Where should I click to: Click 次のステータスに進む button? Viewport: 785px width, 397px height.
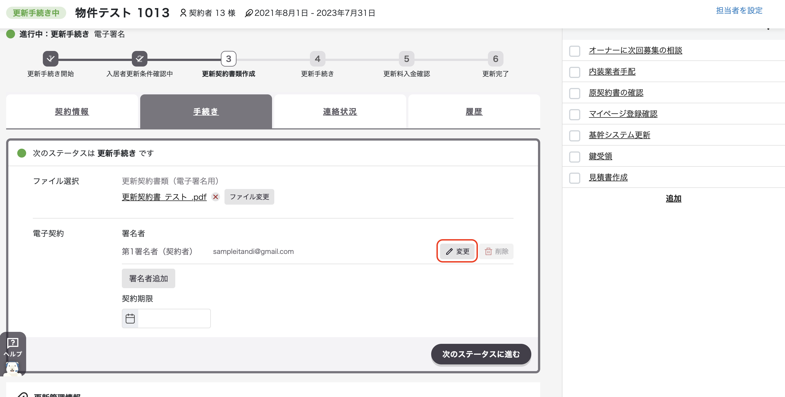pyautogui.click(x=481, y=354)
